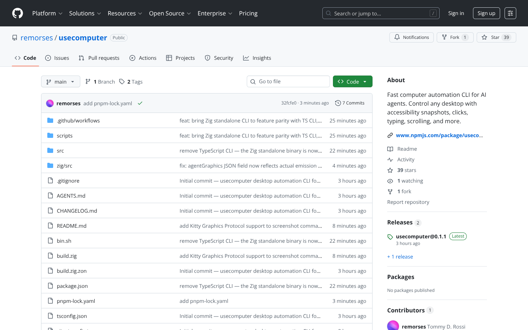Open the zig/src folder

click(65, 166)
